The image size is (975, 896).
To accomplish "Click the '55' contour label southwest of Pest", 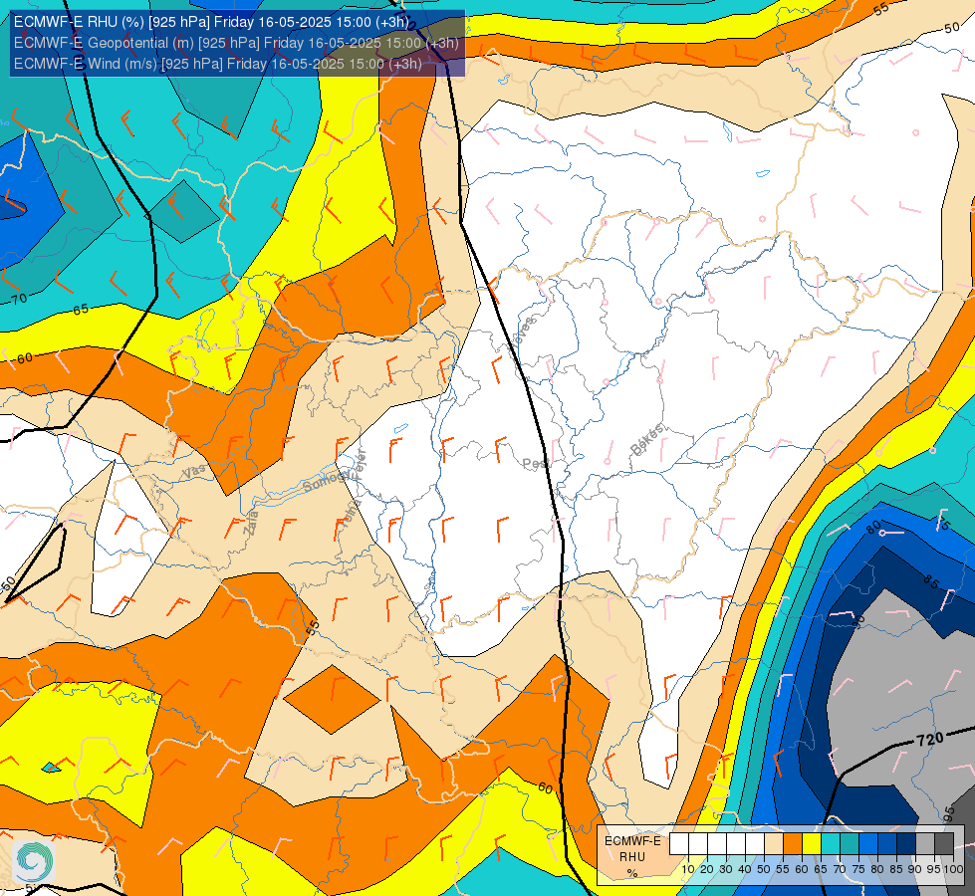I will (x=312, y=625).
